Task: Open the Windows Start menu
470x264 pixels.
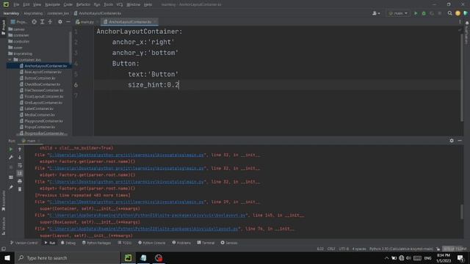Action: pos(7,257)
